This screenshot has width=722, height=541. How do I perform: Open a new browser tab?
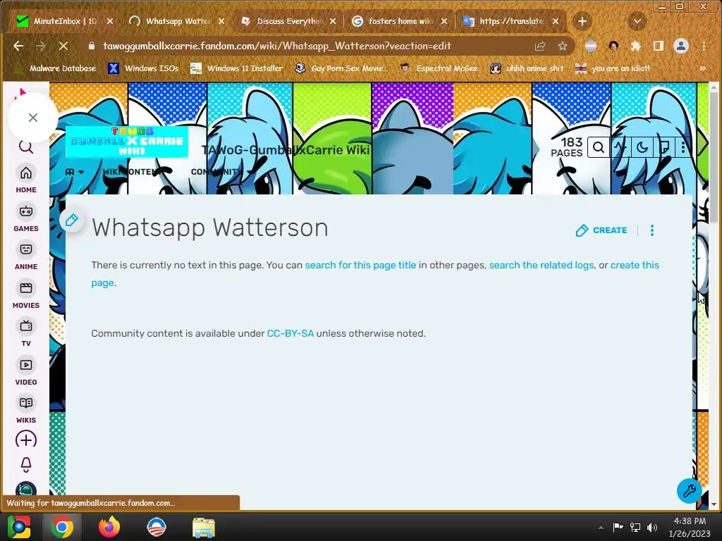582,21
